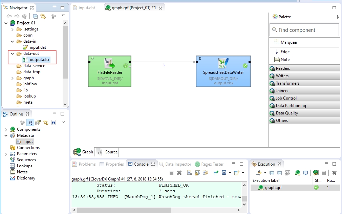Expand Data Quality palette category
Image resolution: width=342 pixels, height=214 pixels.
(304, 113)
